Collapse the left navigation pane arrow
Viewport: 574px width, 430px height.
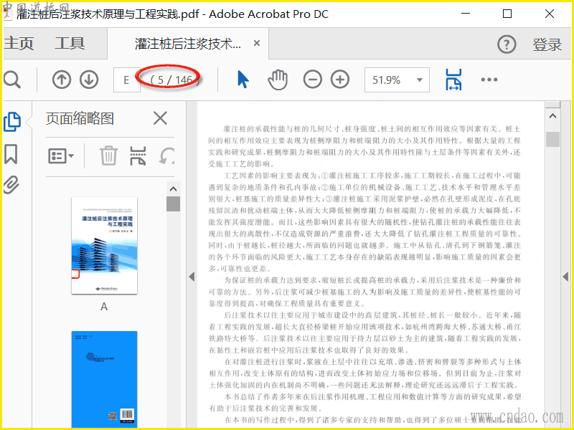[192, 277]
